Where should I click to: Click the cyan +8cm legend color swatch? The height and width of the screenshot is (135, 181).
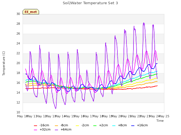114,126
